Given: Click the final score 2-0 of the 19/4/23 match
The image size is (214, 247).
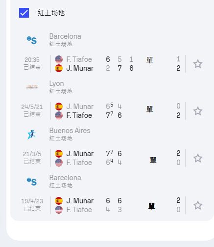Looking at the screenshot, I should (x=178, y=205).
